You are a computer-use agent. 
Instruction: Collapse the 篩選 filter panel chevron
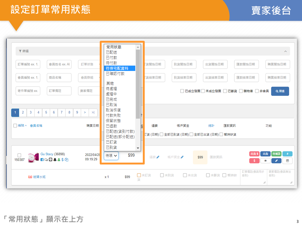[285, 51]
